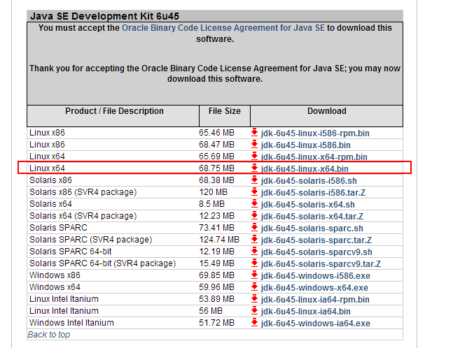Image resolution: width=453 pixels, height=348 pixels.
Task: Follow the Back to top link
Action: pyautogui.click(x=49, y=335)
